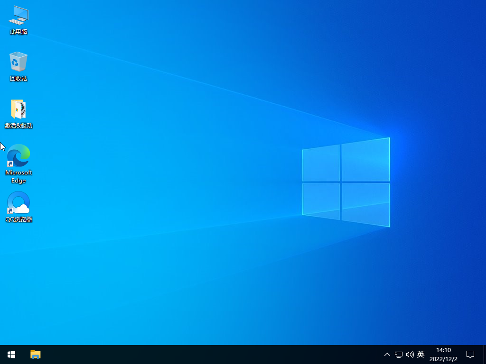The width and height of the screenshot is (486, 364).
Task: Open File Explorer from the taskbar
Action: [x=35, y=354]
